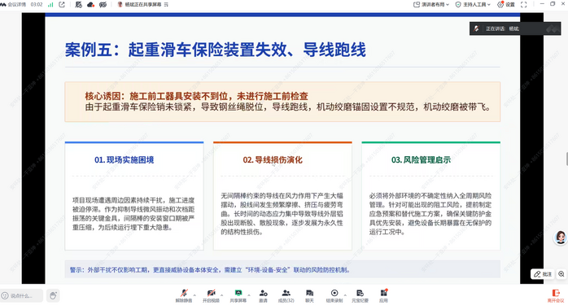The width and height of the screenshot is (568, 305).
Task: Click the right-edge vertical scrollbar handle
Action: pyautogui.click(x=567, y=159)
